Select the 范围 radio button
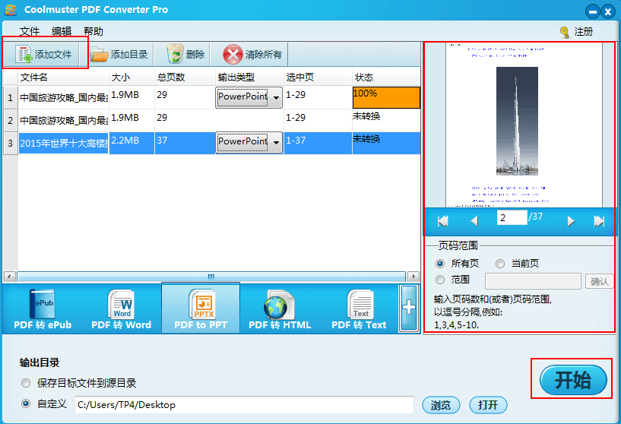 pos(439,280)
